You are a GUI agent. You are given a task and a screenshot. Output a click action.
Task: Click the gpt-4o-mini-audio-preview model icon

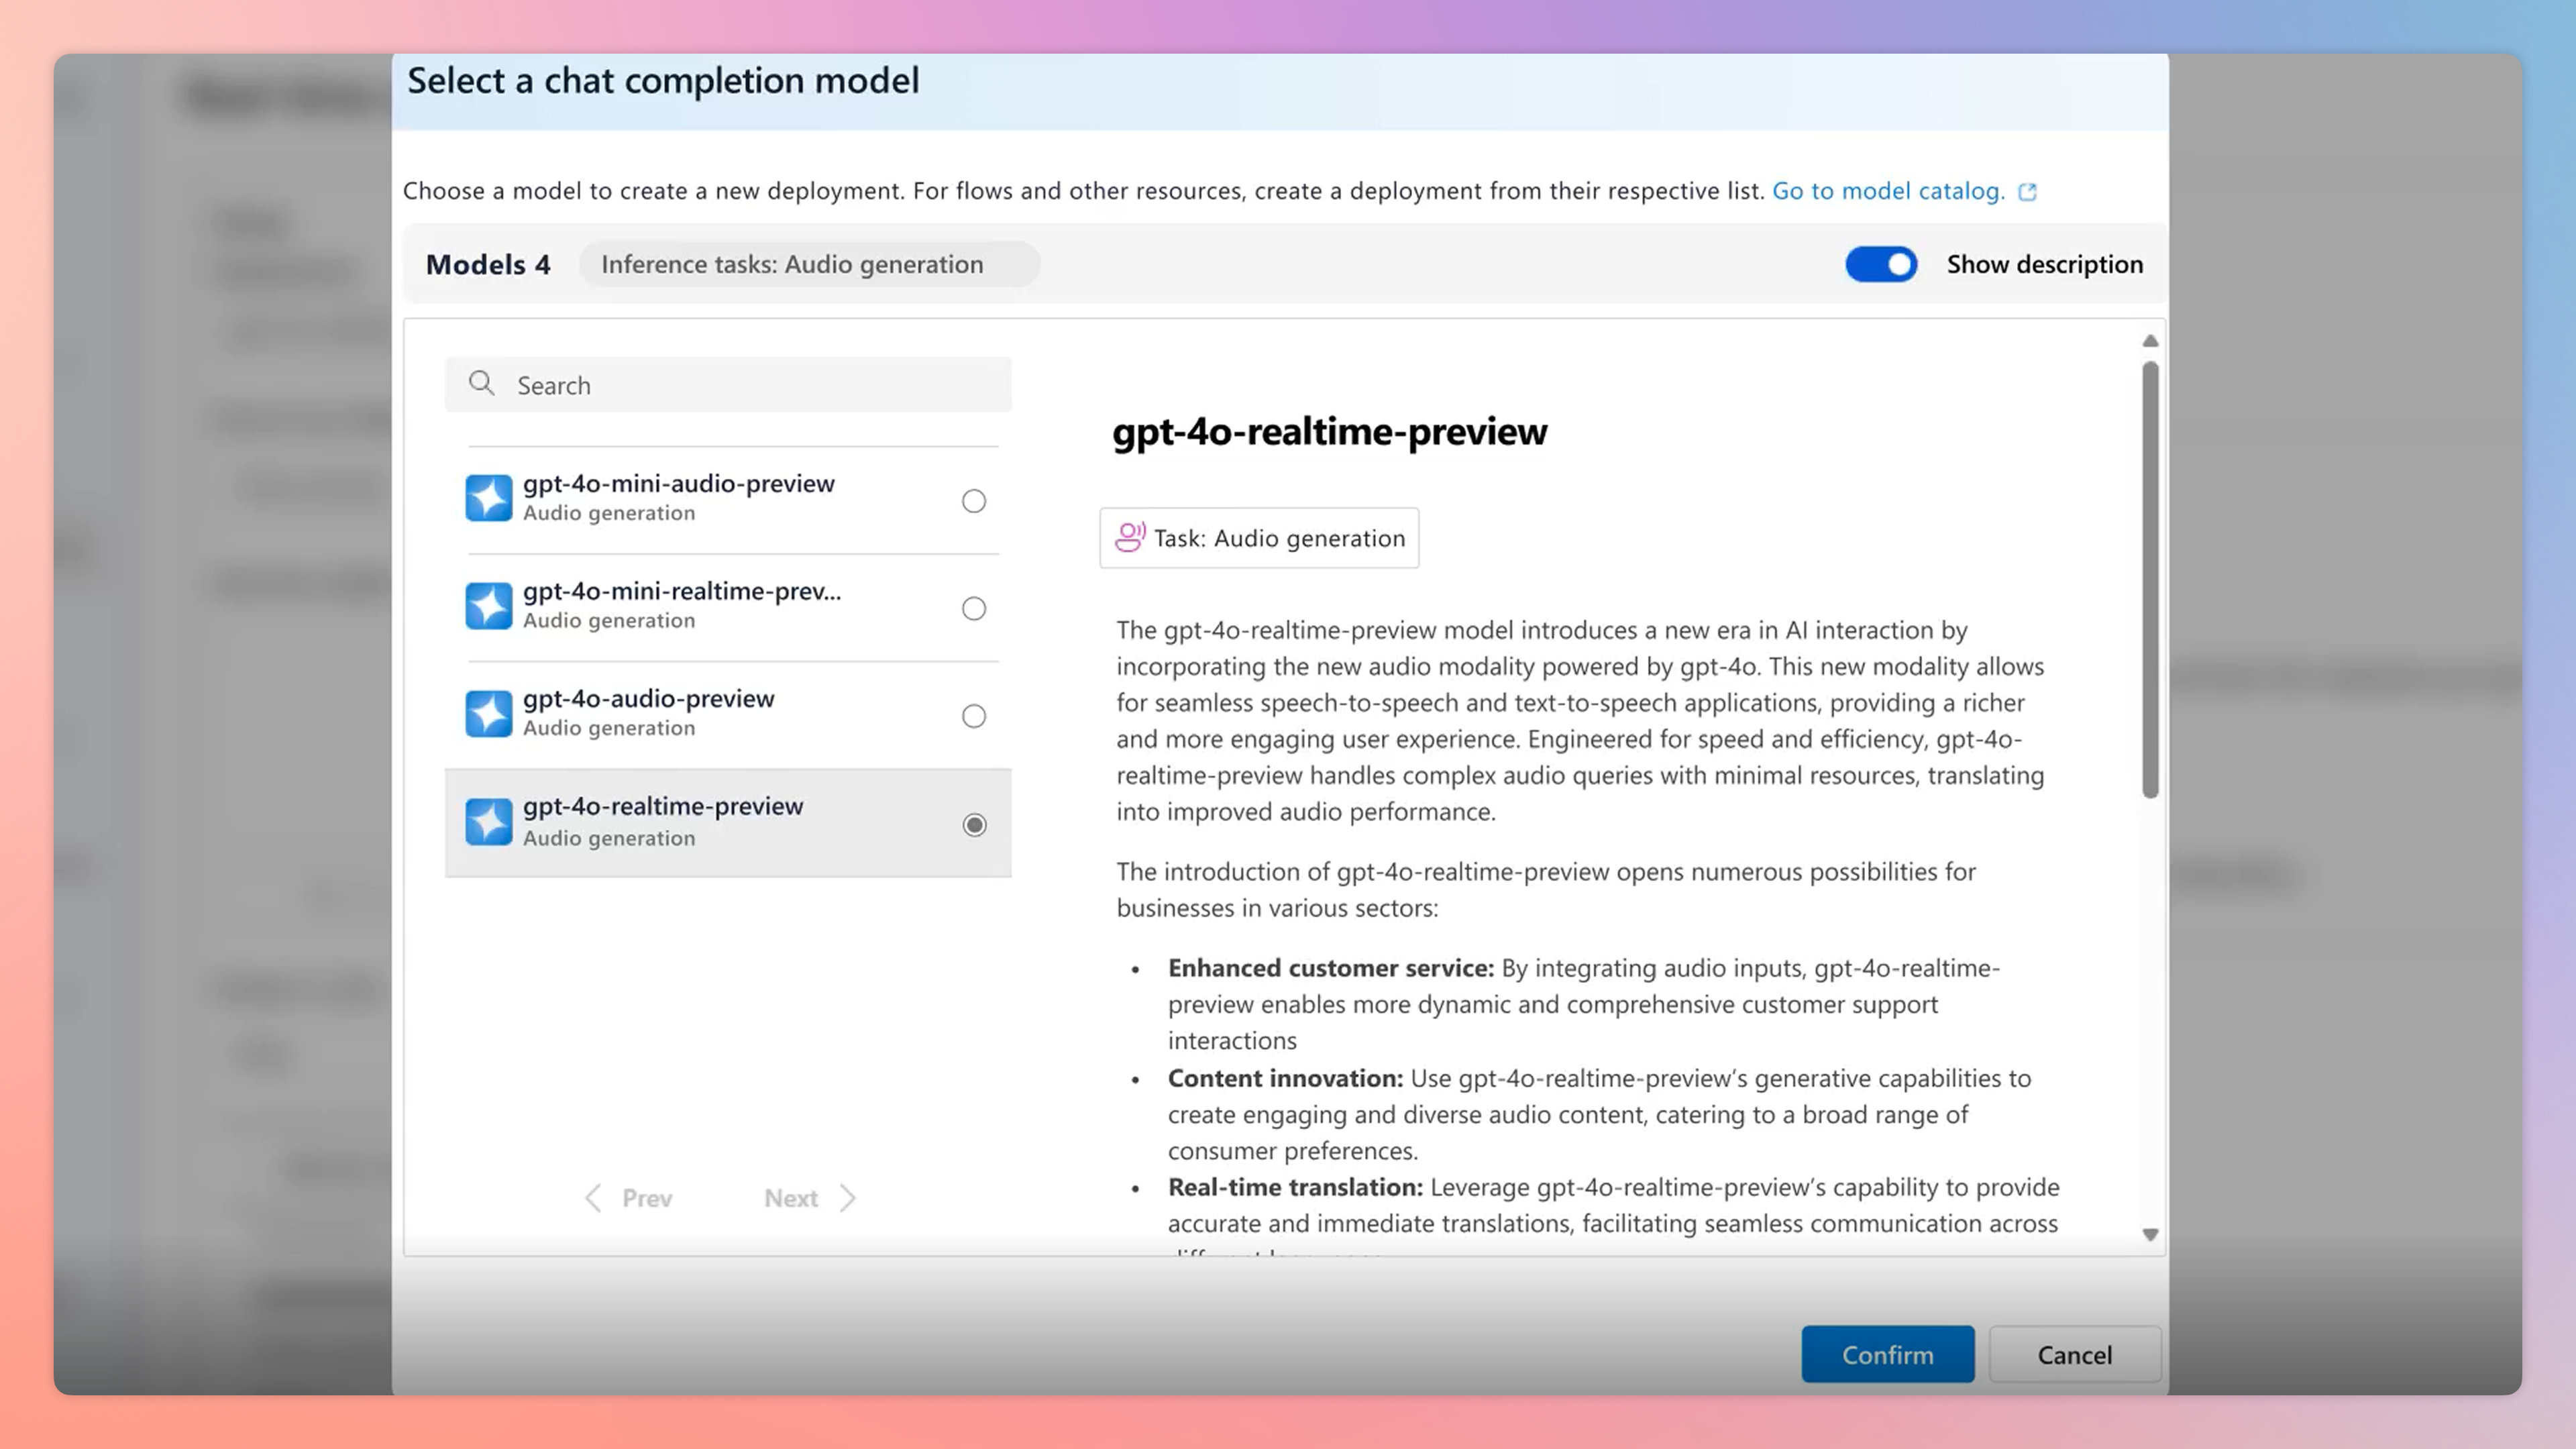(x=488, y=498)
